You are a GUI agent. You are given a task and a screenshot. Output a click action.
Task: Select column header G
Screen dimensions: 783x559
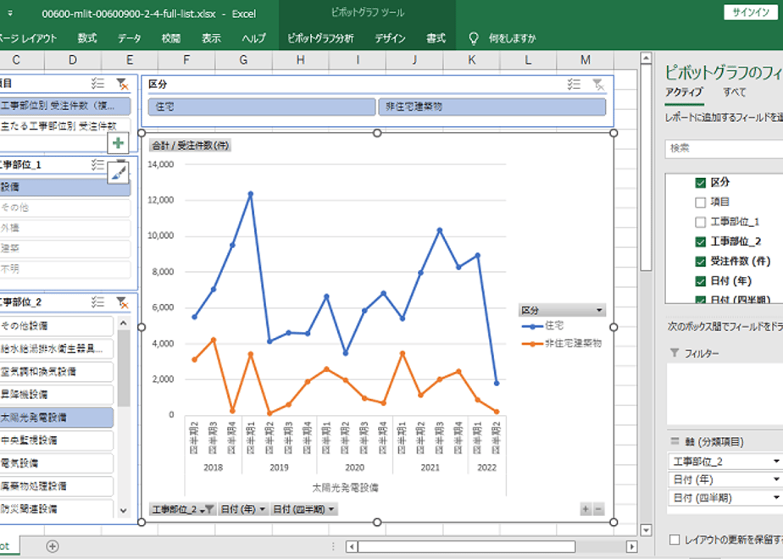tap(244, 60)
